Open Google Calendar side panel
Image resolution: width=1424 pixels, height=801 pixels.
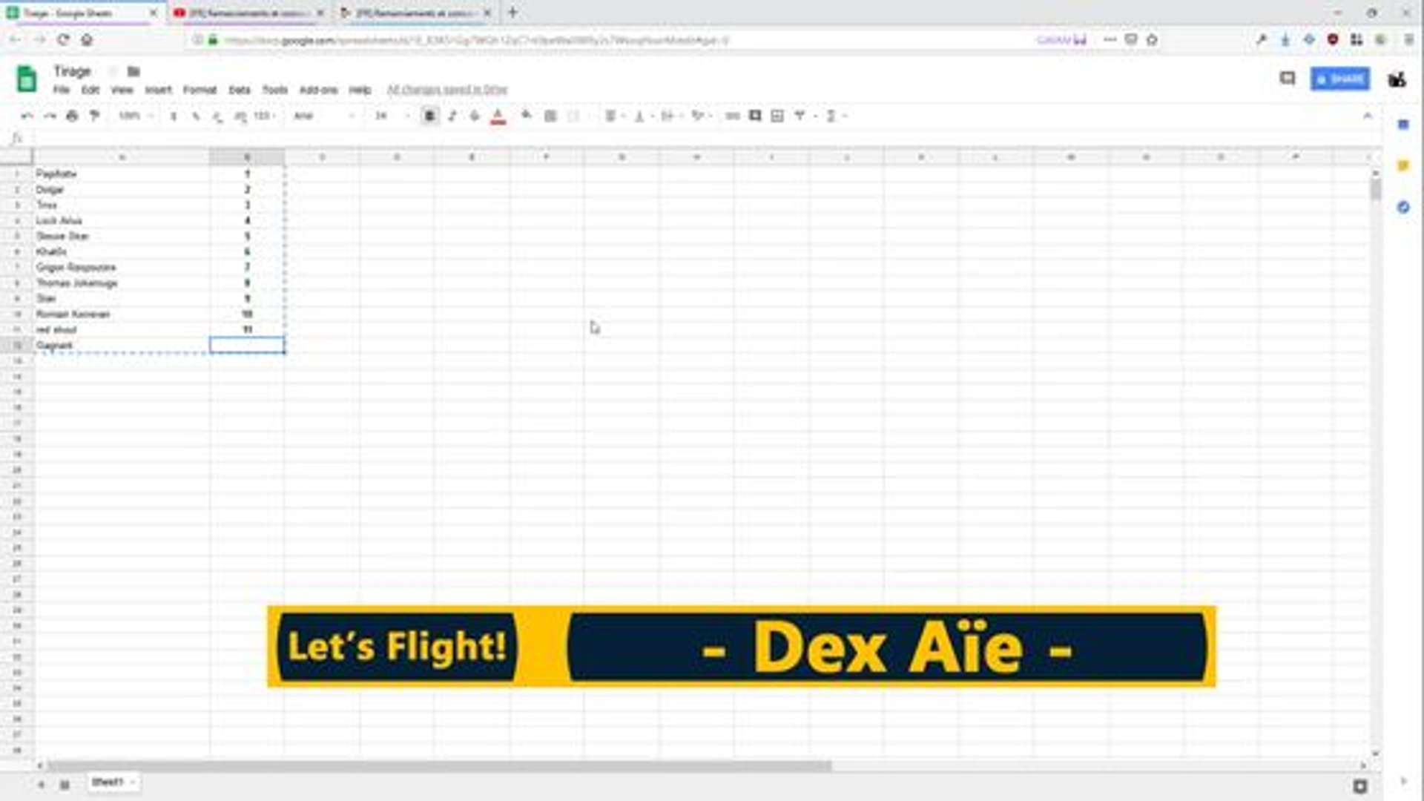(1403, 125)
